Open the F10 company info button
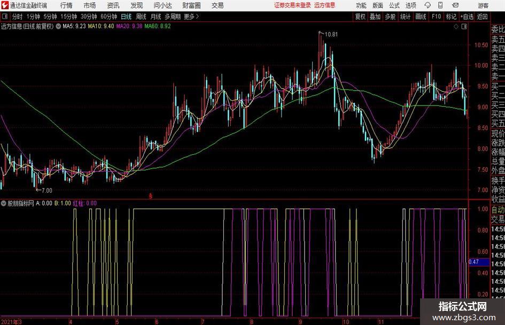The height and width of the screenshot is (325, 505). pyautogui.click(x=437, y=17)
